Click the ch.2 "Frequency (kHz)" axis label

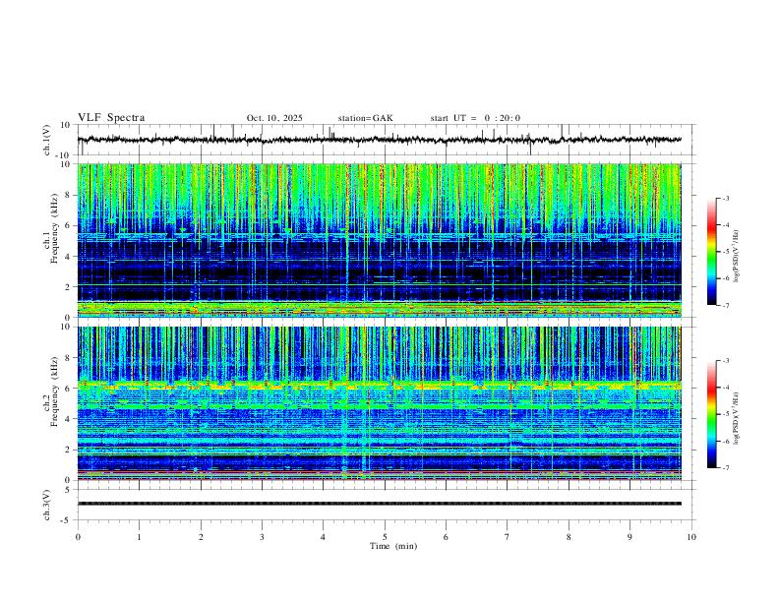point(55,391)
